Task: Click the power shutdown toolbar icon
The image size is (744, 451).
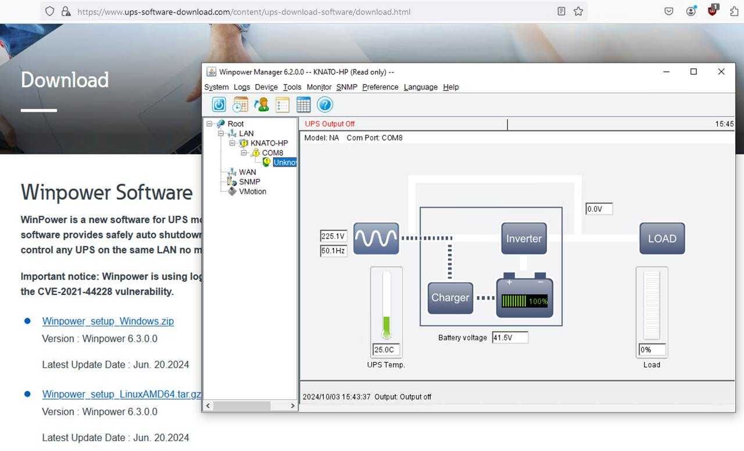Action: click(219, 105)
